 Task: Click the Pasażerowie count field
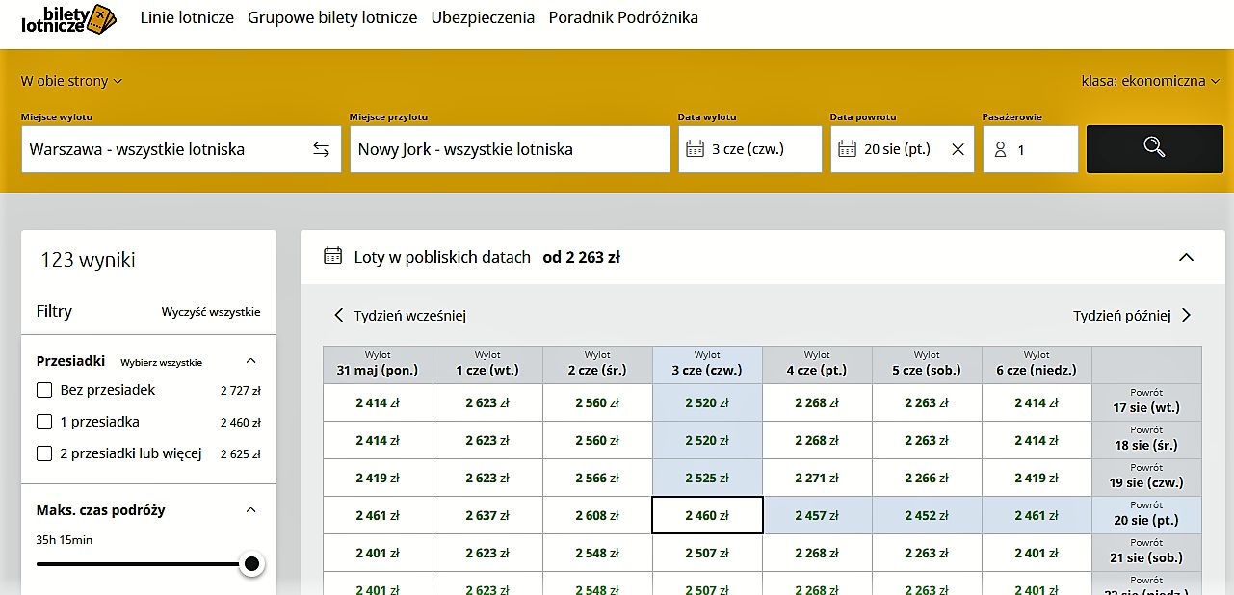point(1031,149)
